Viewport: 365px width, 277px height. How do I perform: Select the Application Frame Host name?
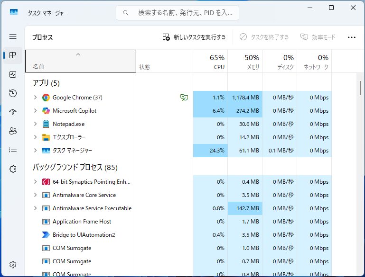(82, 222)
